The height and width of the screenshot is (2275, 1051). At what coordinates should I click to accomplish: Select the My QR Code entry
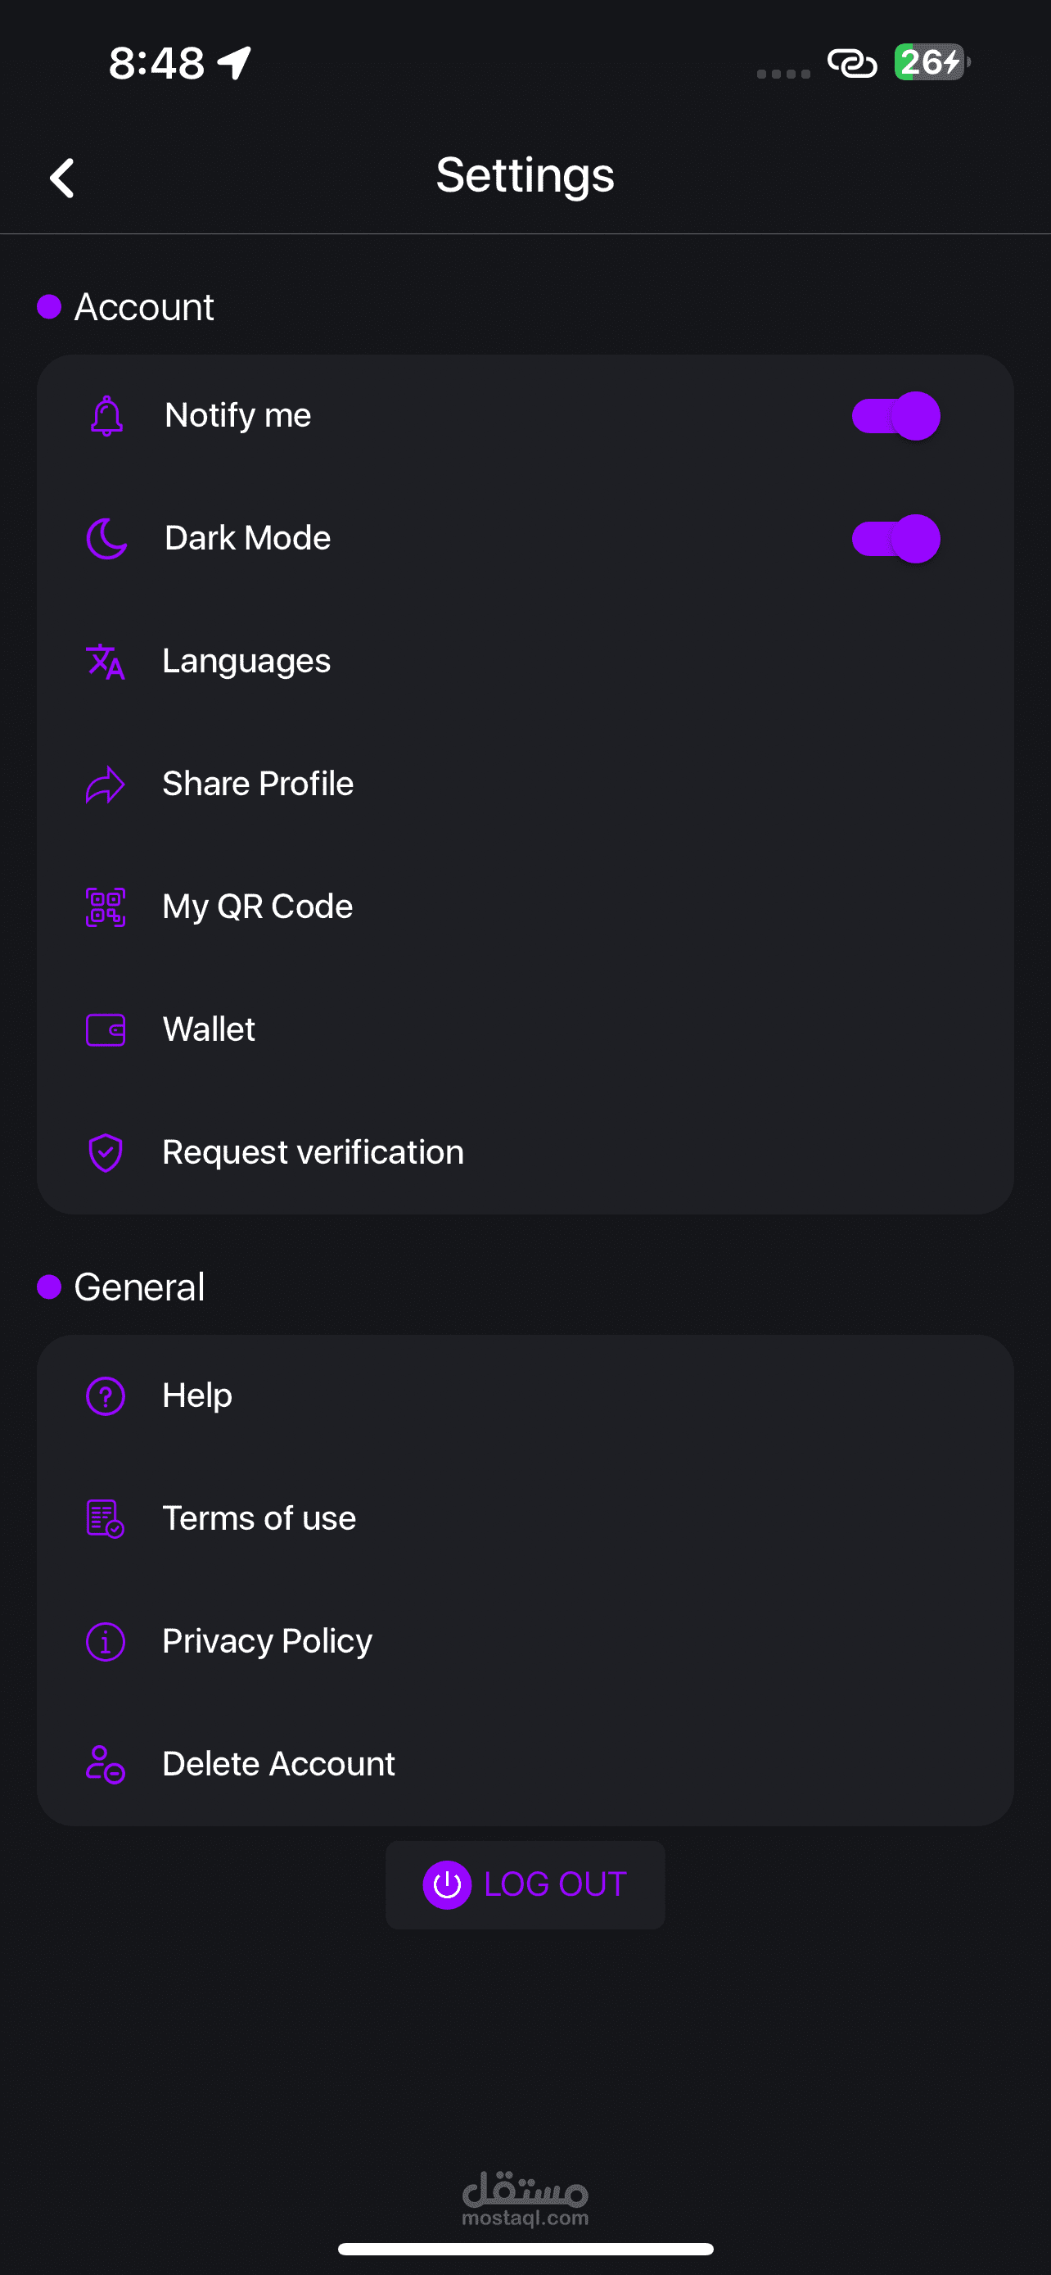258,907
